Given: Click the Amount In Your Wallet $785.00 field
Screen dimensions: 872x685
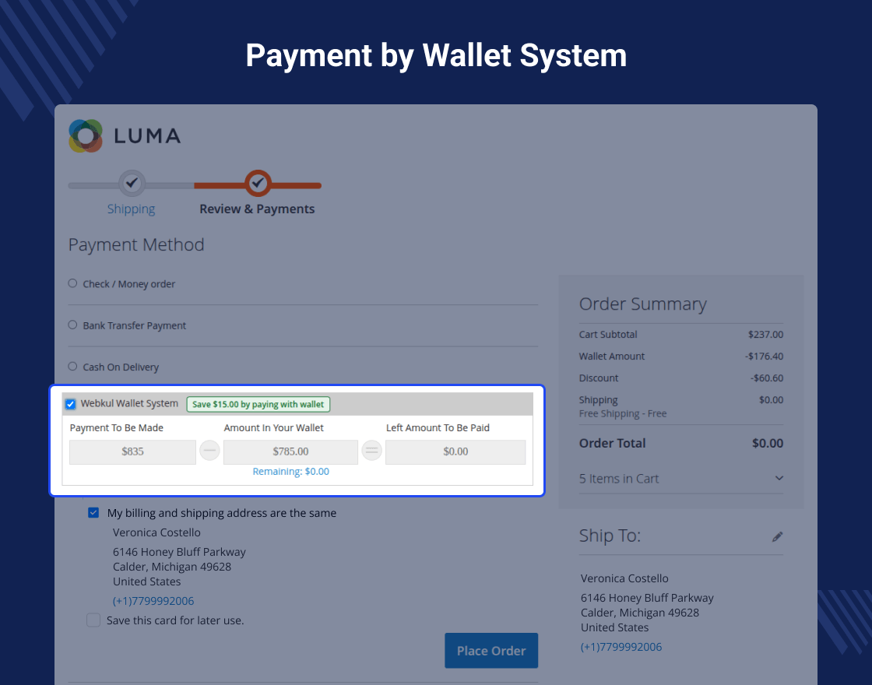Looking at the screenshot, I should point(290,452).
